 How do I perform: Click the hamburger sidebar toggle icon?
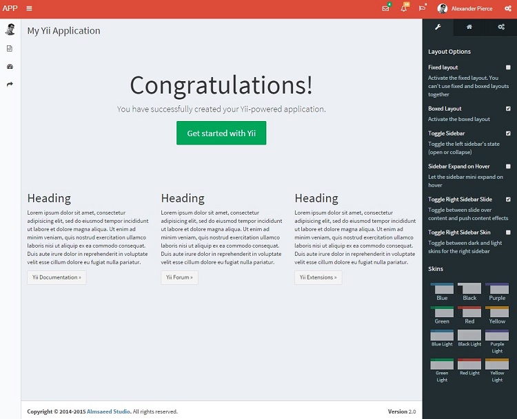(29, 8)
